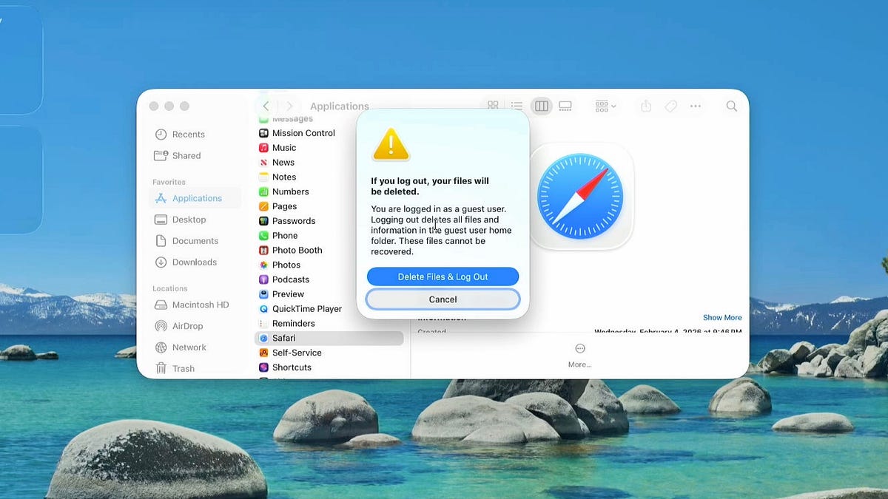Viewport: 888px width, 499px height.
Task: Switch Finder to list view
Action: (x=517, y=106)
